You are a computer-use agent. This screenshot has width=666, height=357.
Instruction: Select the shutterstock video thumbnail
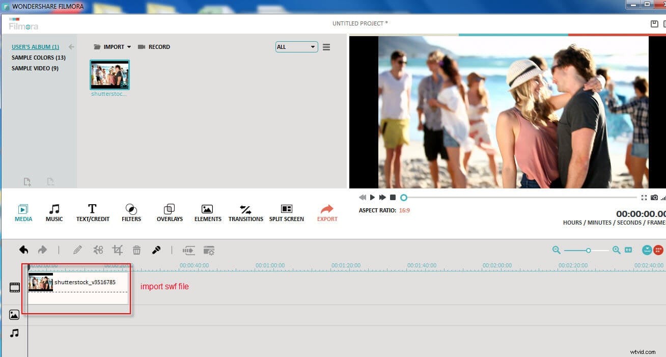(109, 74)
